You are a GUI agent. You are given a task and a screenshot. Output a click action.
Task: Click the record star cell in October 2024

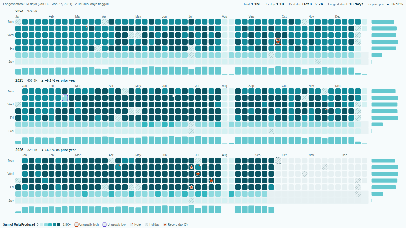coord(278,42)
